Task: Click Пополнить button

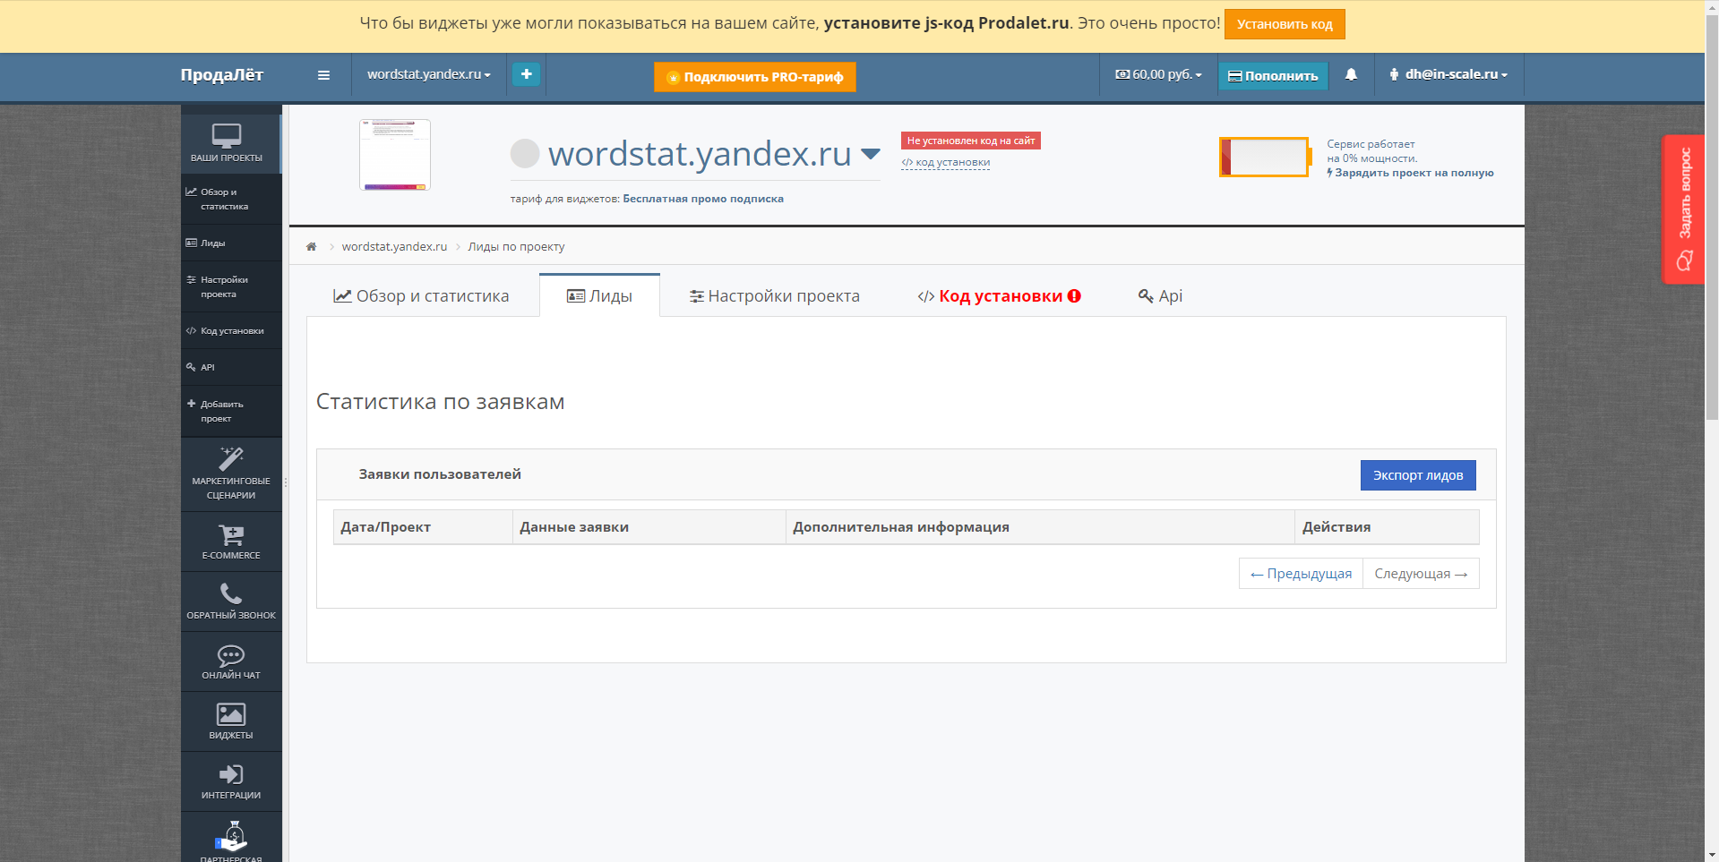Action: 1272,76
